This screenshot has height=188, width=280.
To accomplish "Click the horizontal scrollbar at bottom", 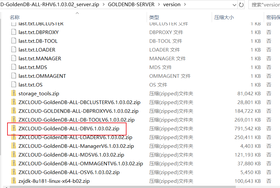I will tap(123, 187).
